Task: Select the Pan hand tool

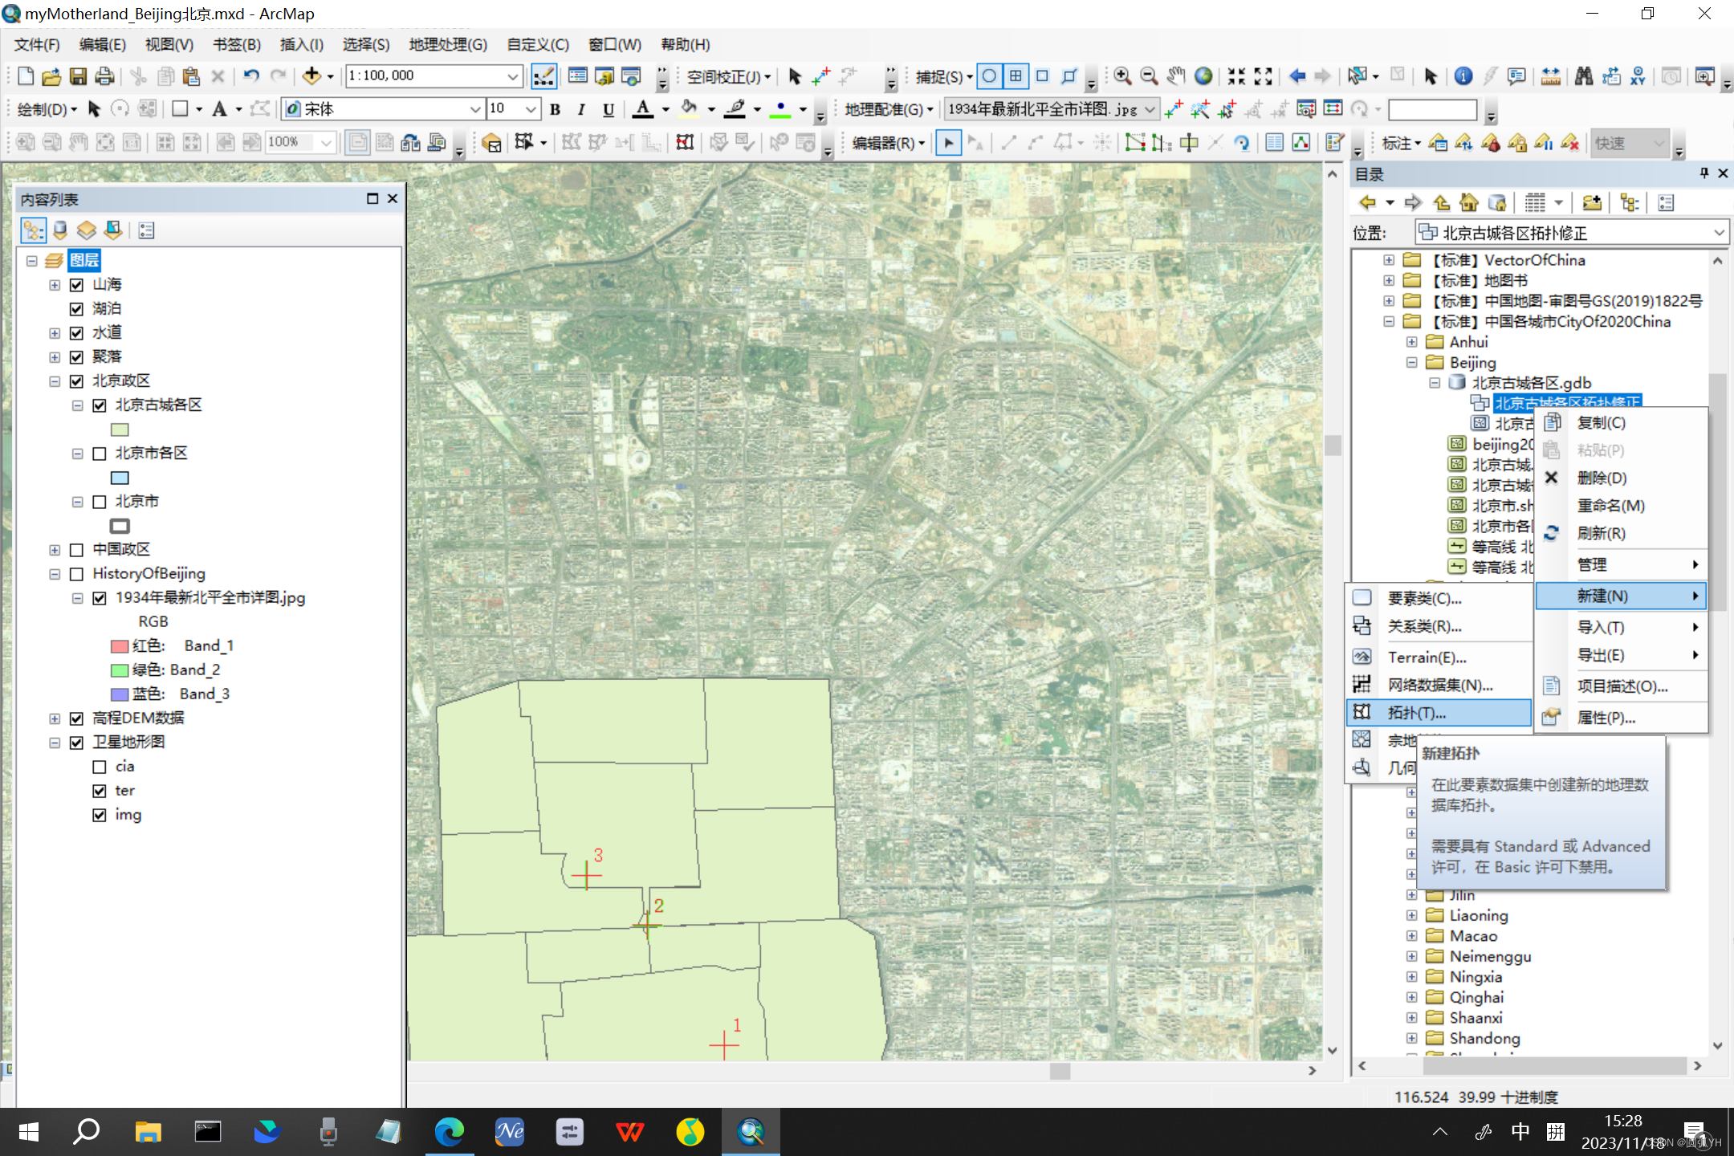Action: point(1176,76)
